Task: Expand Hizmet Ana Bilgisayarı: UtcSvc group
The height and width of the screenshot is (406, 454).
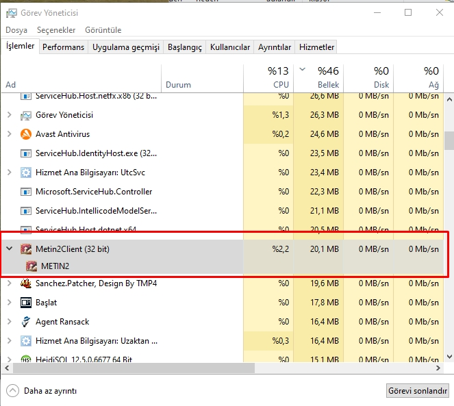Action: (10, 173)
